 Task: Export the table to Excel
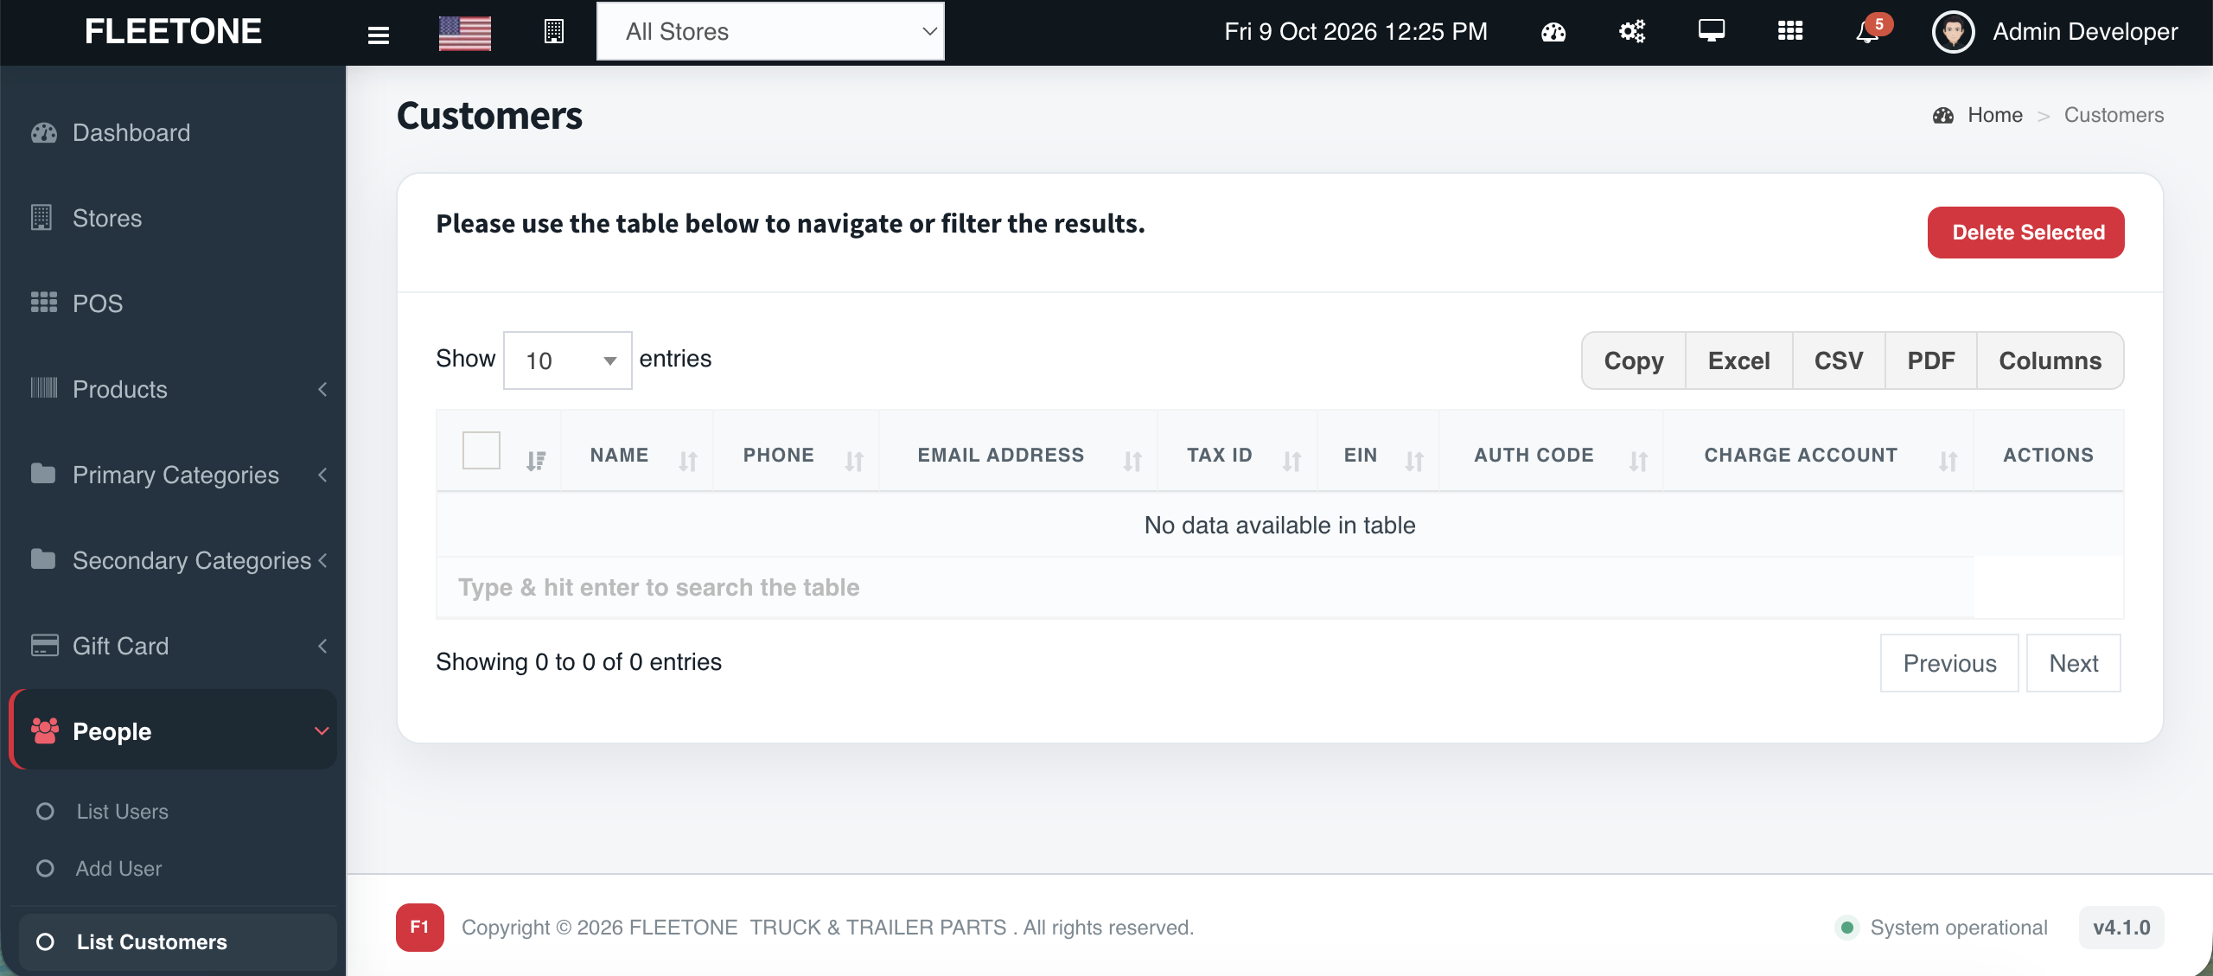(1738, 360)
